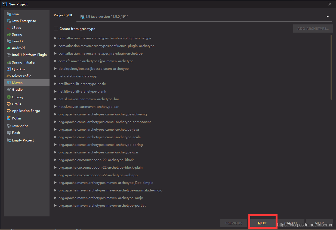Click the archetype list vertical scrollbar
This screenshot has width=336, height=230.
[331, 67]
